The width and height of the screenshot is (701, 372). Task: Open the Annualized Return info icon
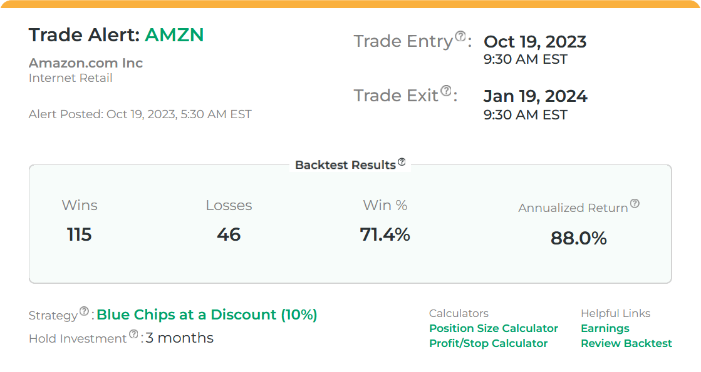tap(635, 203)
